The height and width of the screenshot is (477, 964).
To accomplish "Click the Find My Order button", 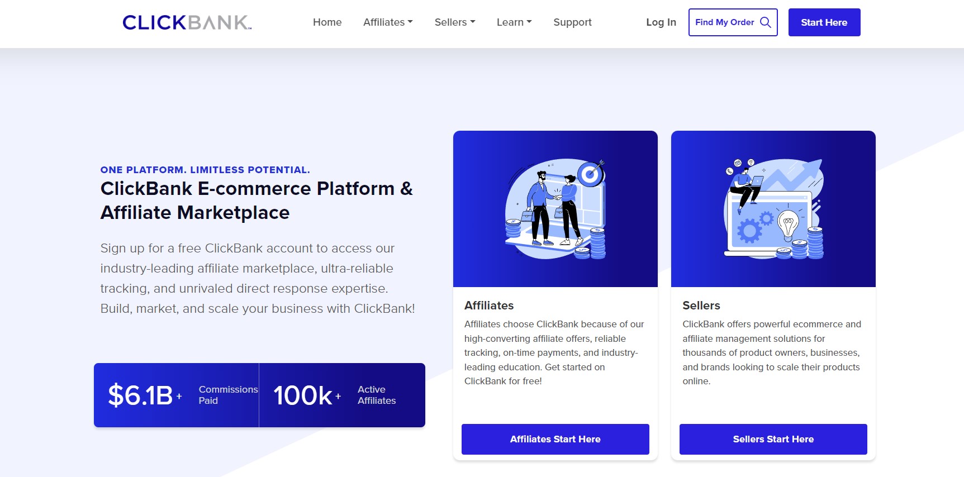I will [733, 22].
